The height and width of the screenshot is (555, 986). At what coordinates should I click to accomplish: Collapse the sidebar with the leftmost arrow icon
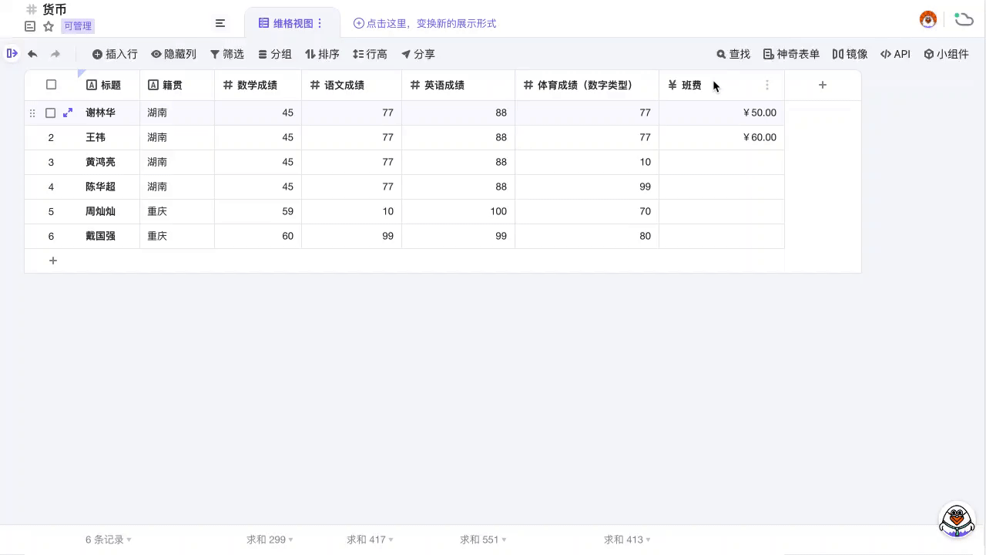click(12, 54)
